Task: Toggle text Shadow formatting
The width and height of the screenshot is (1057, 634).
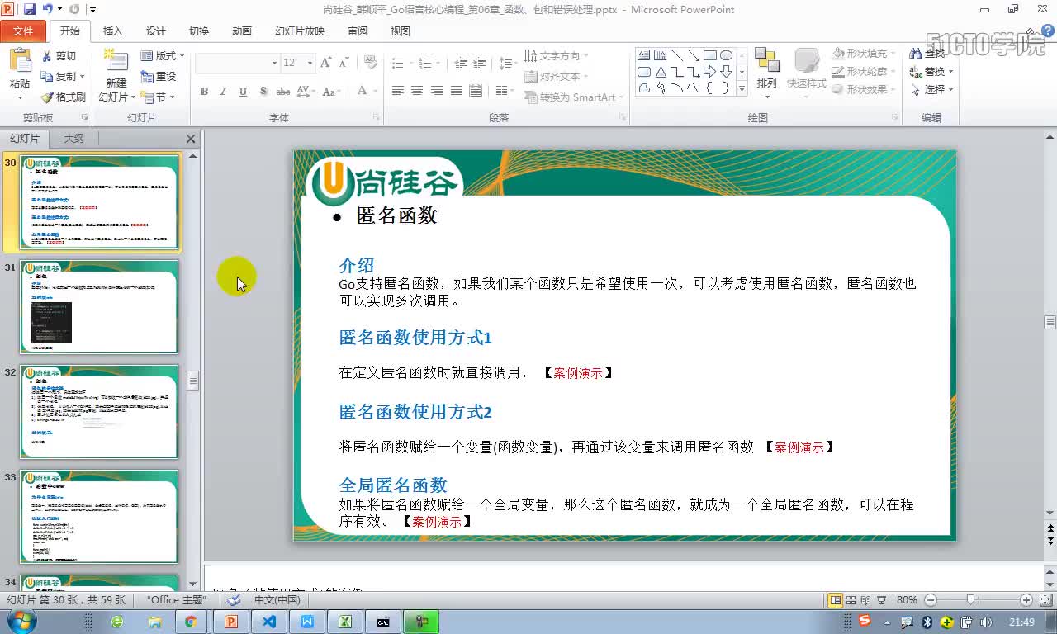Action: coord(263,91)
